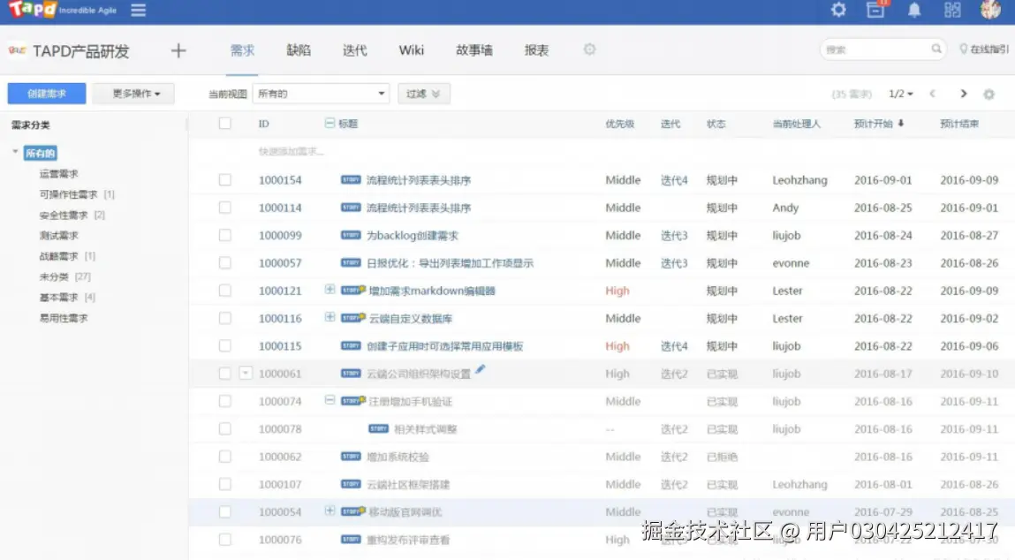Viewport: 1015px width, 560px height.
Task: Check the box for requirement 1000114
Action: coord(224,208)
